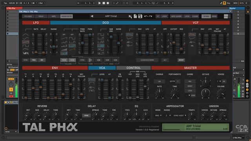Viewport: 251px width, 141px height.
Task: Open chord LEAR dropdown arrow
Action: (189, 95)
